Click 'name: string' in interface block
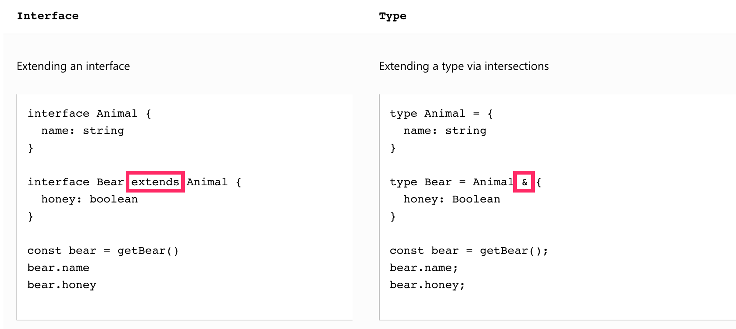736x329 pixels. (83, 130)
